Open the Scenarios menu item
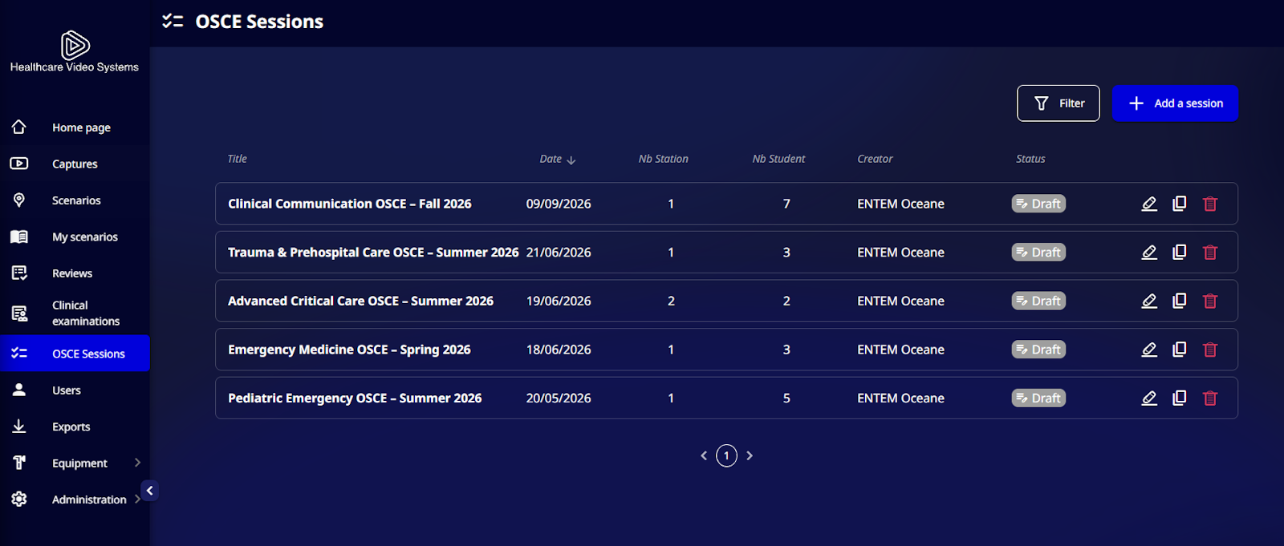This screenshot has width=1284, height=546. click(75, 200)
